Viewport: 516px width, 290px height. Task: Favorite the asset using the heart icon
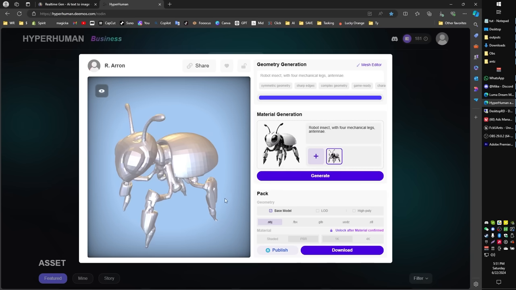click(227, 66)
